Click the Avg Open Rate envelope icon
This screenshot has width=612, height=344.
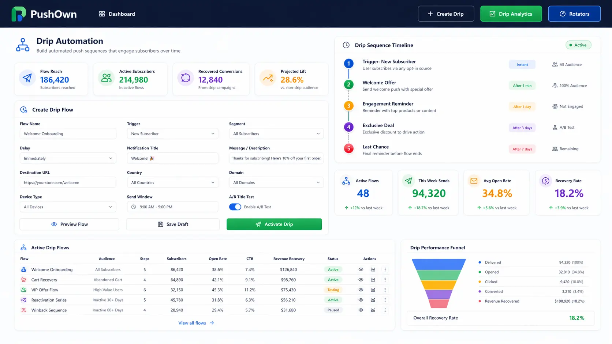(474, 181)
